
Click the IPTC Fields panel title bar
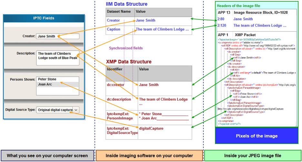[44, 18]
